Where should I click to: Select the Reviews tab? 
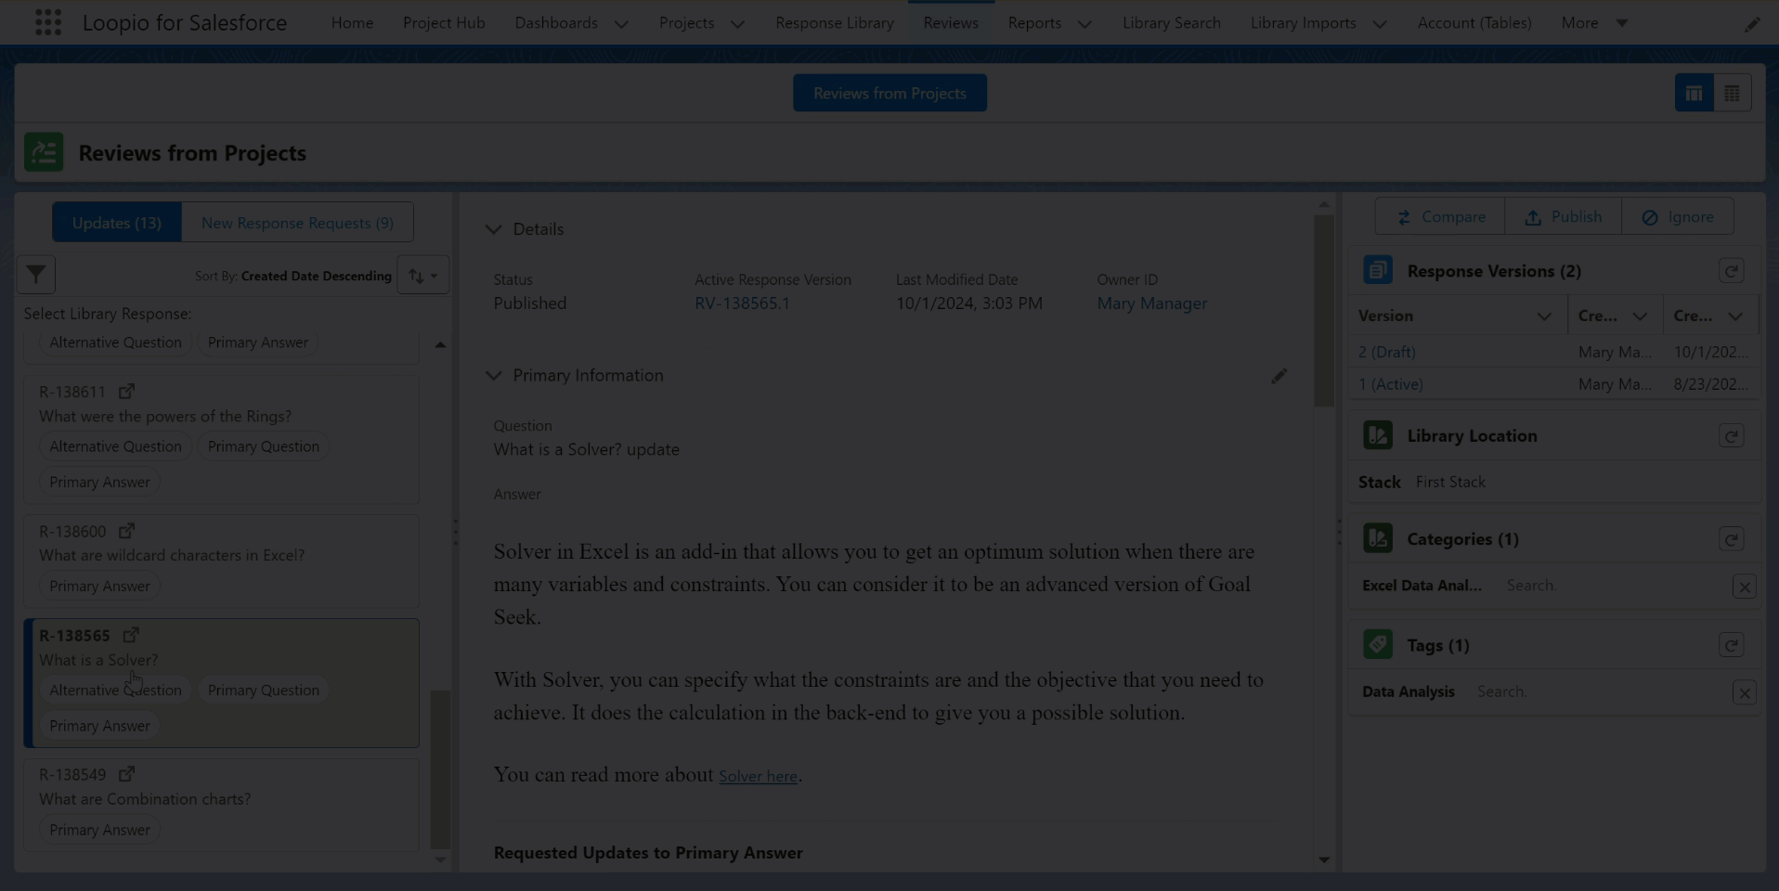(x=951, y=23)
